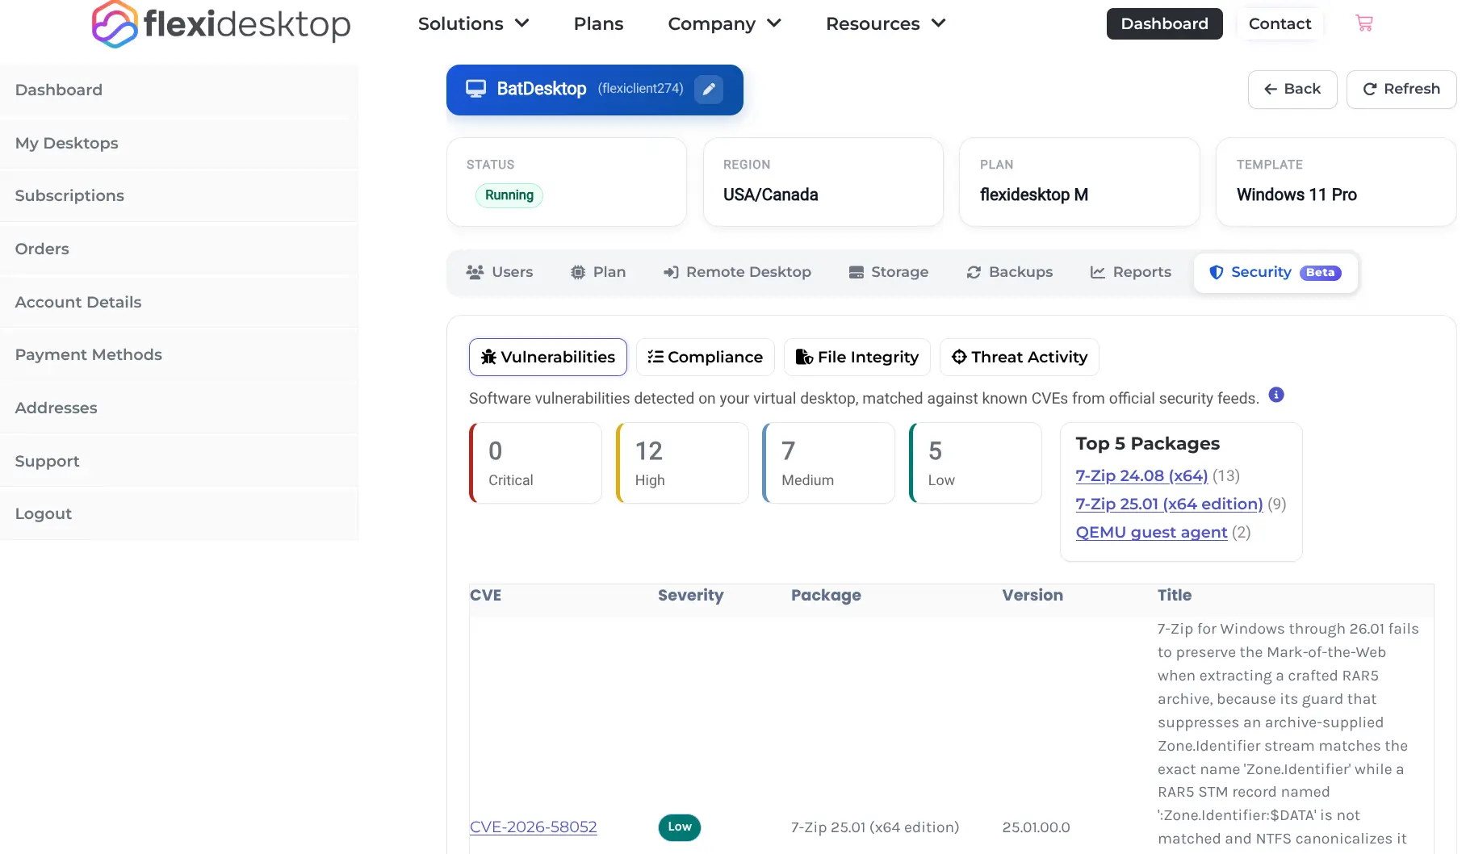Click the flexidesktop logo
1466x854 pixels.
click(x=221, y=24)
